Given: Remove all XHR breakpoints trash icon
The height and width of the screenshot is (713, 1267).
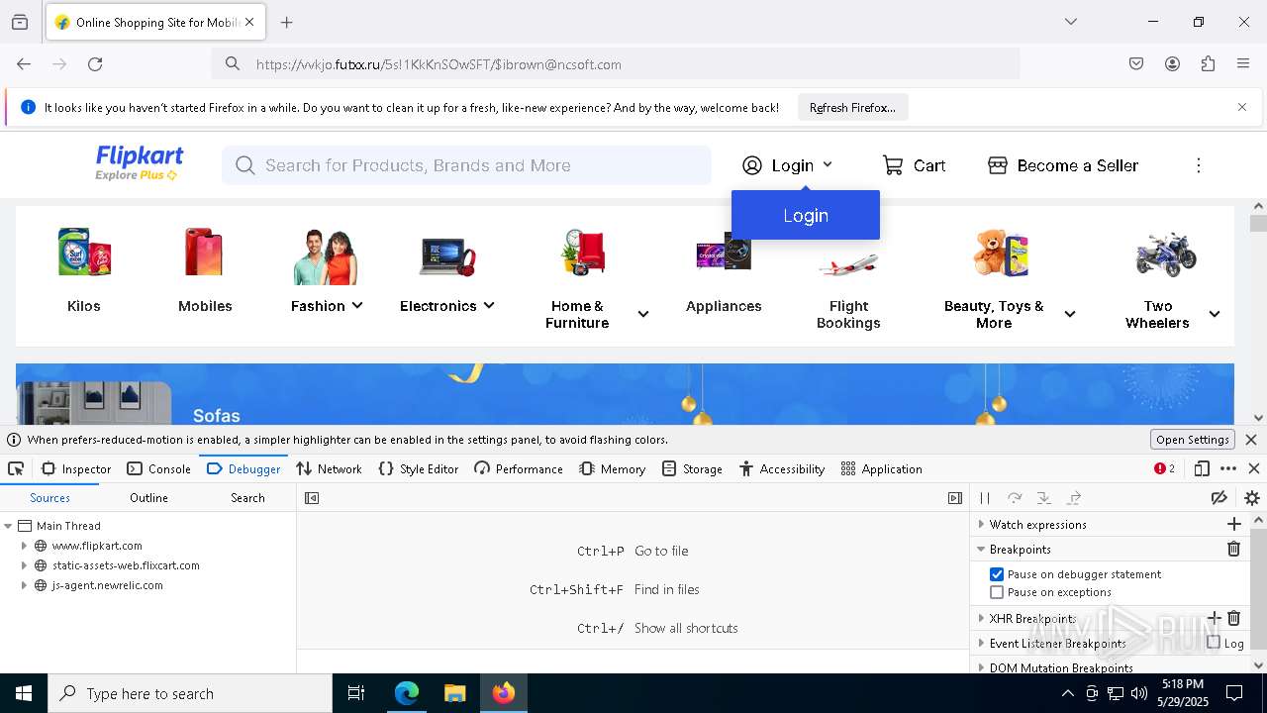Looking at the screenshot, I should point(1233,618).
